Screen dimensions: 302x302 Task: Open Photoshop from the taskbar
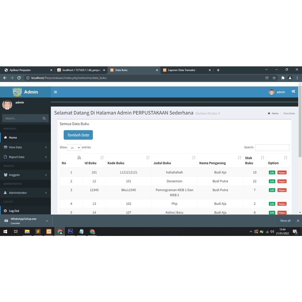coord(70,232)
